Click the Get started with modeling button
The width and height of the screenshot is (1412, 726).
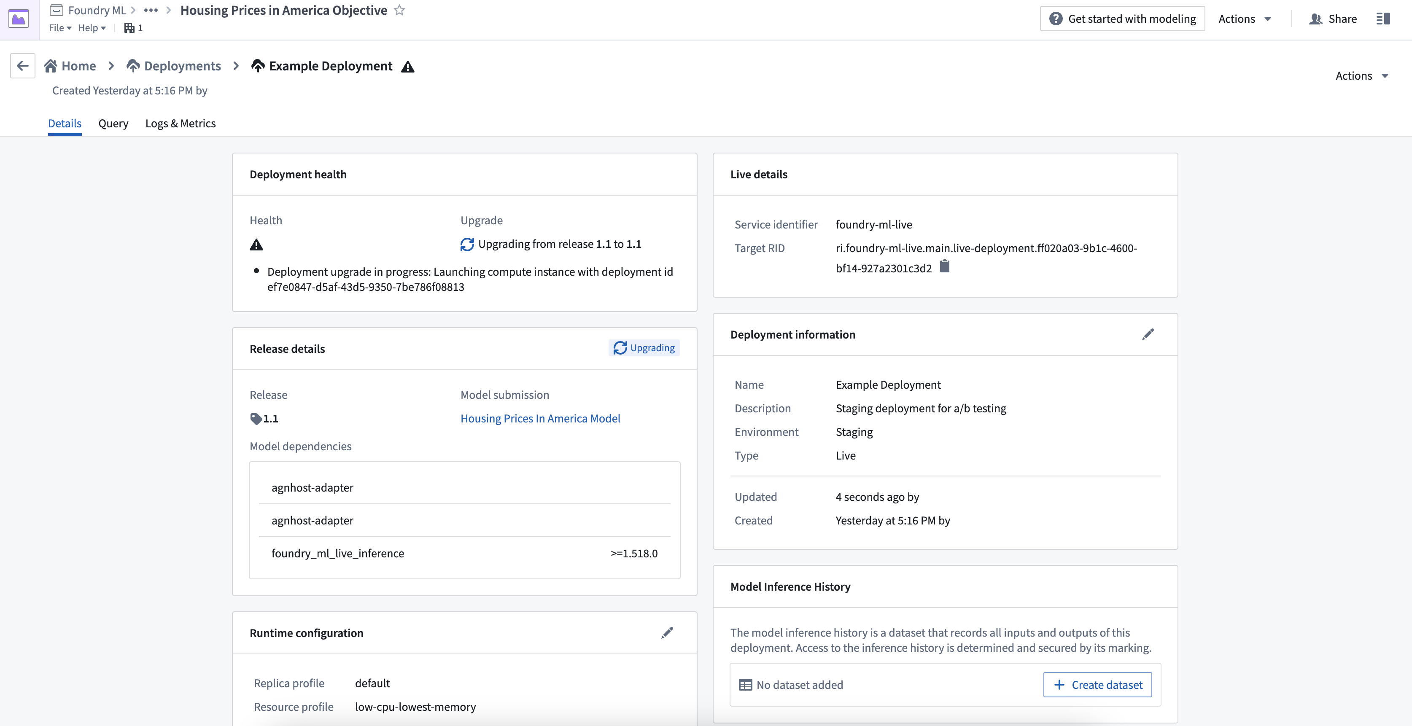[x=1122, y=19]
